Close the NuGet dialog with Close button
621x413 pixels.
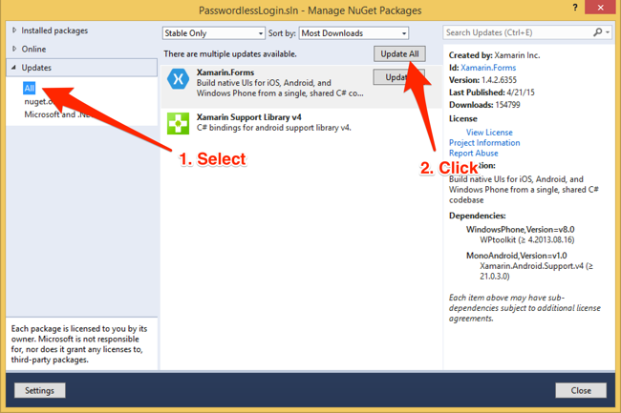[x=580, y=390]
